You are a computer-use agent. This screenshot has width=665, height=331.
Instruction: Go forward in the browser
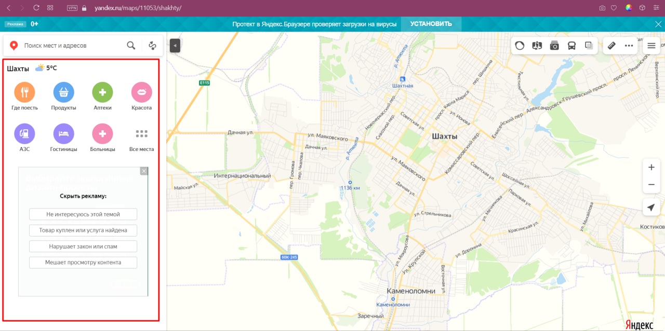[x=22, y=8]
